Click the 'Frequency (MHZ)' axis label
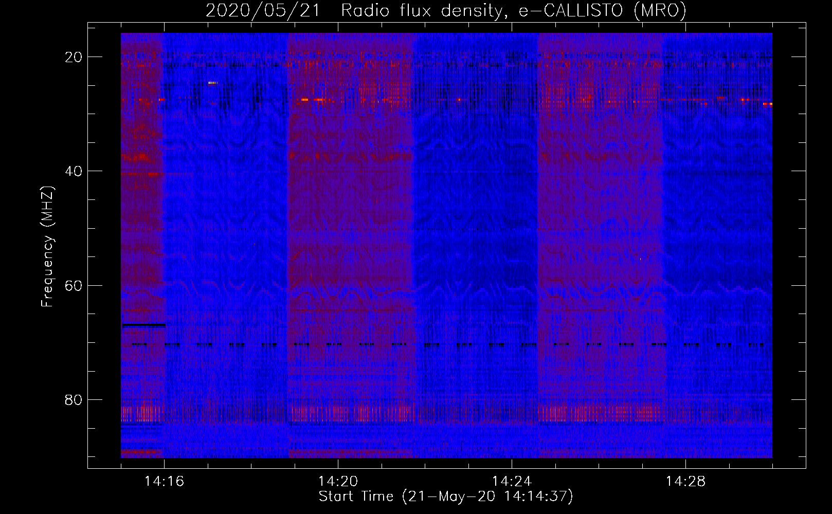The image size is (832, 514). [x=47, y=247]
